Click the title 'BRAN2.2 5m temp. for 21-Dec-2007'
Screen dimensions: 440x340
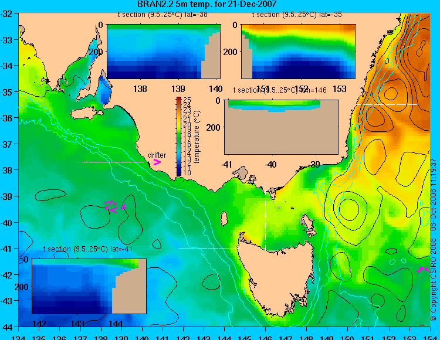(207, 4)
